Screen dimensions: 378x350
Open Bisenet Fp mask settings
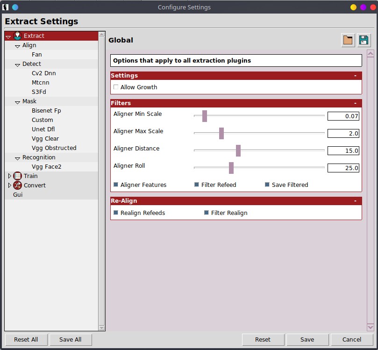(x=46, y=111)
